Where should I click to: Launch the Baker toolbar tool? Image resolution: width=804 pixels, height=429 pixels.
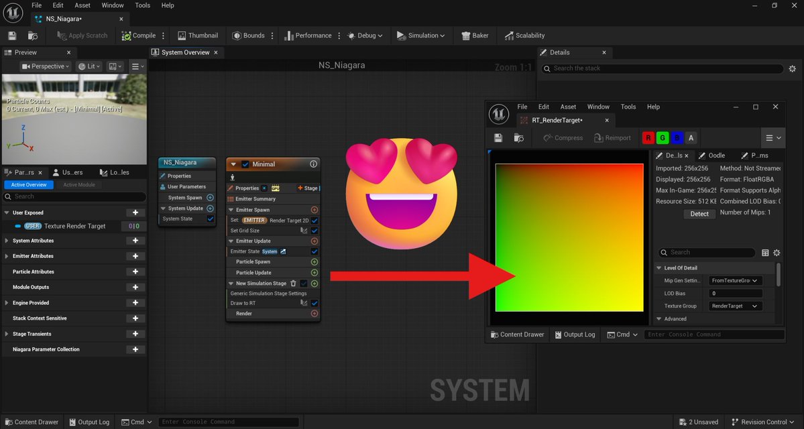(474, 36)
